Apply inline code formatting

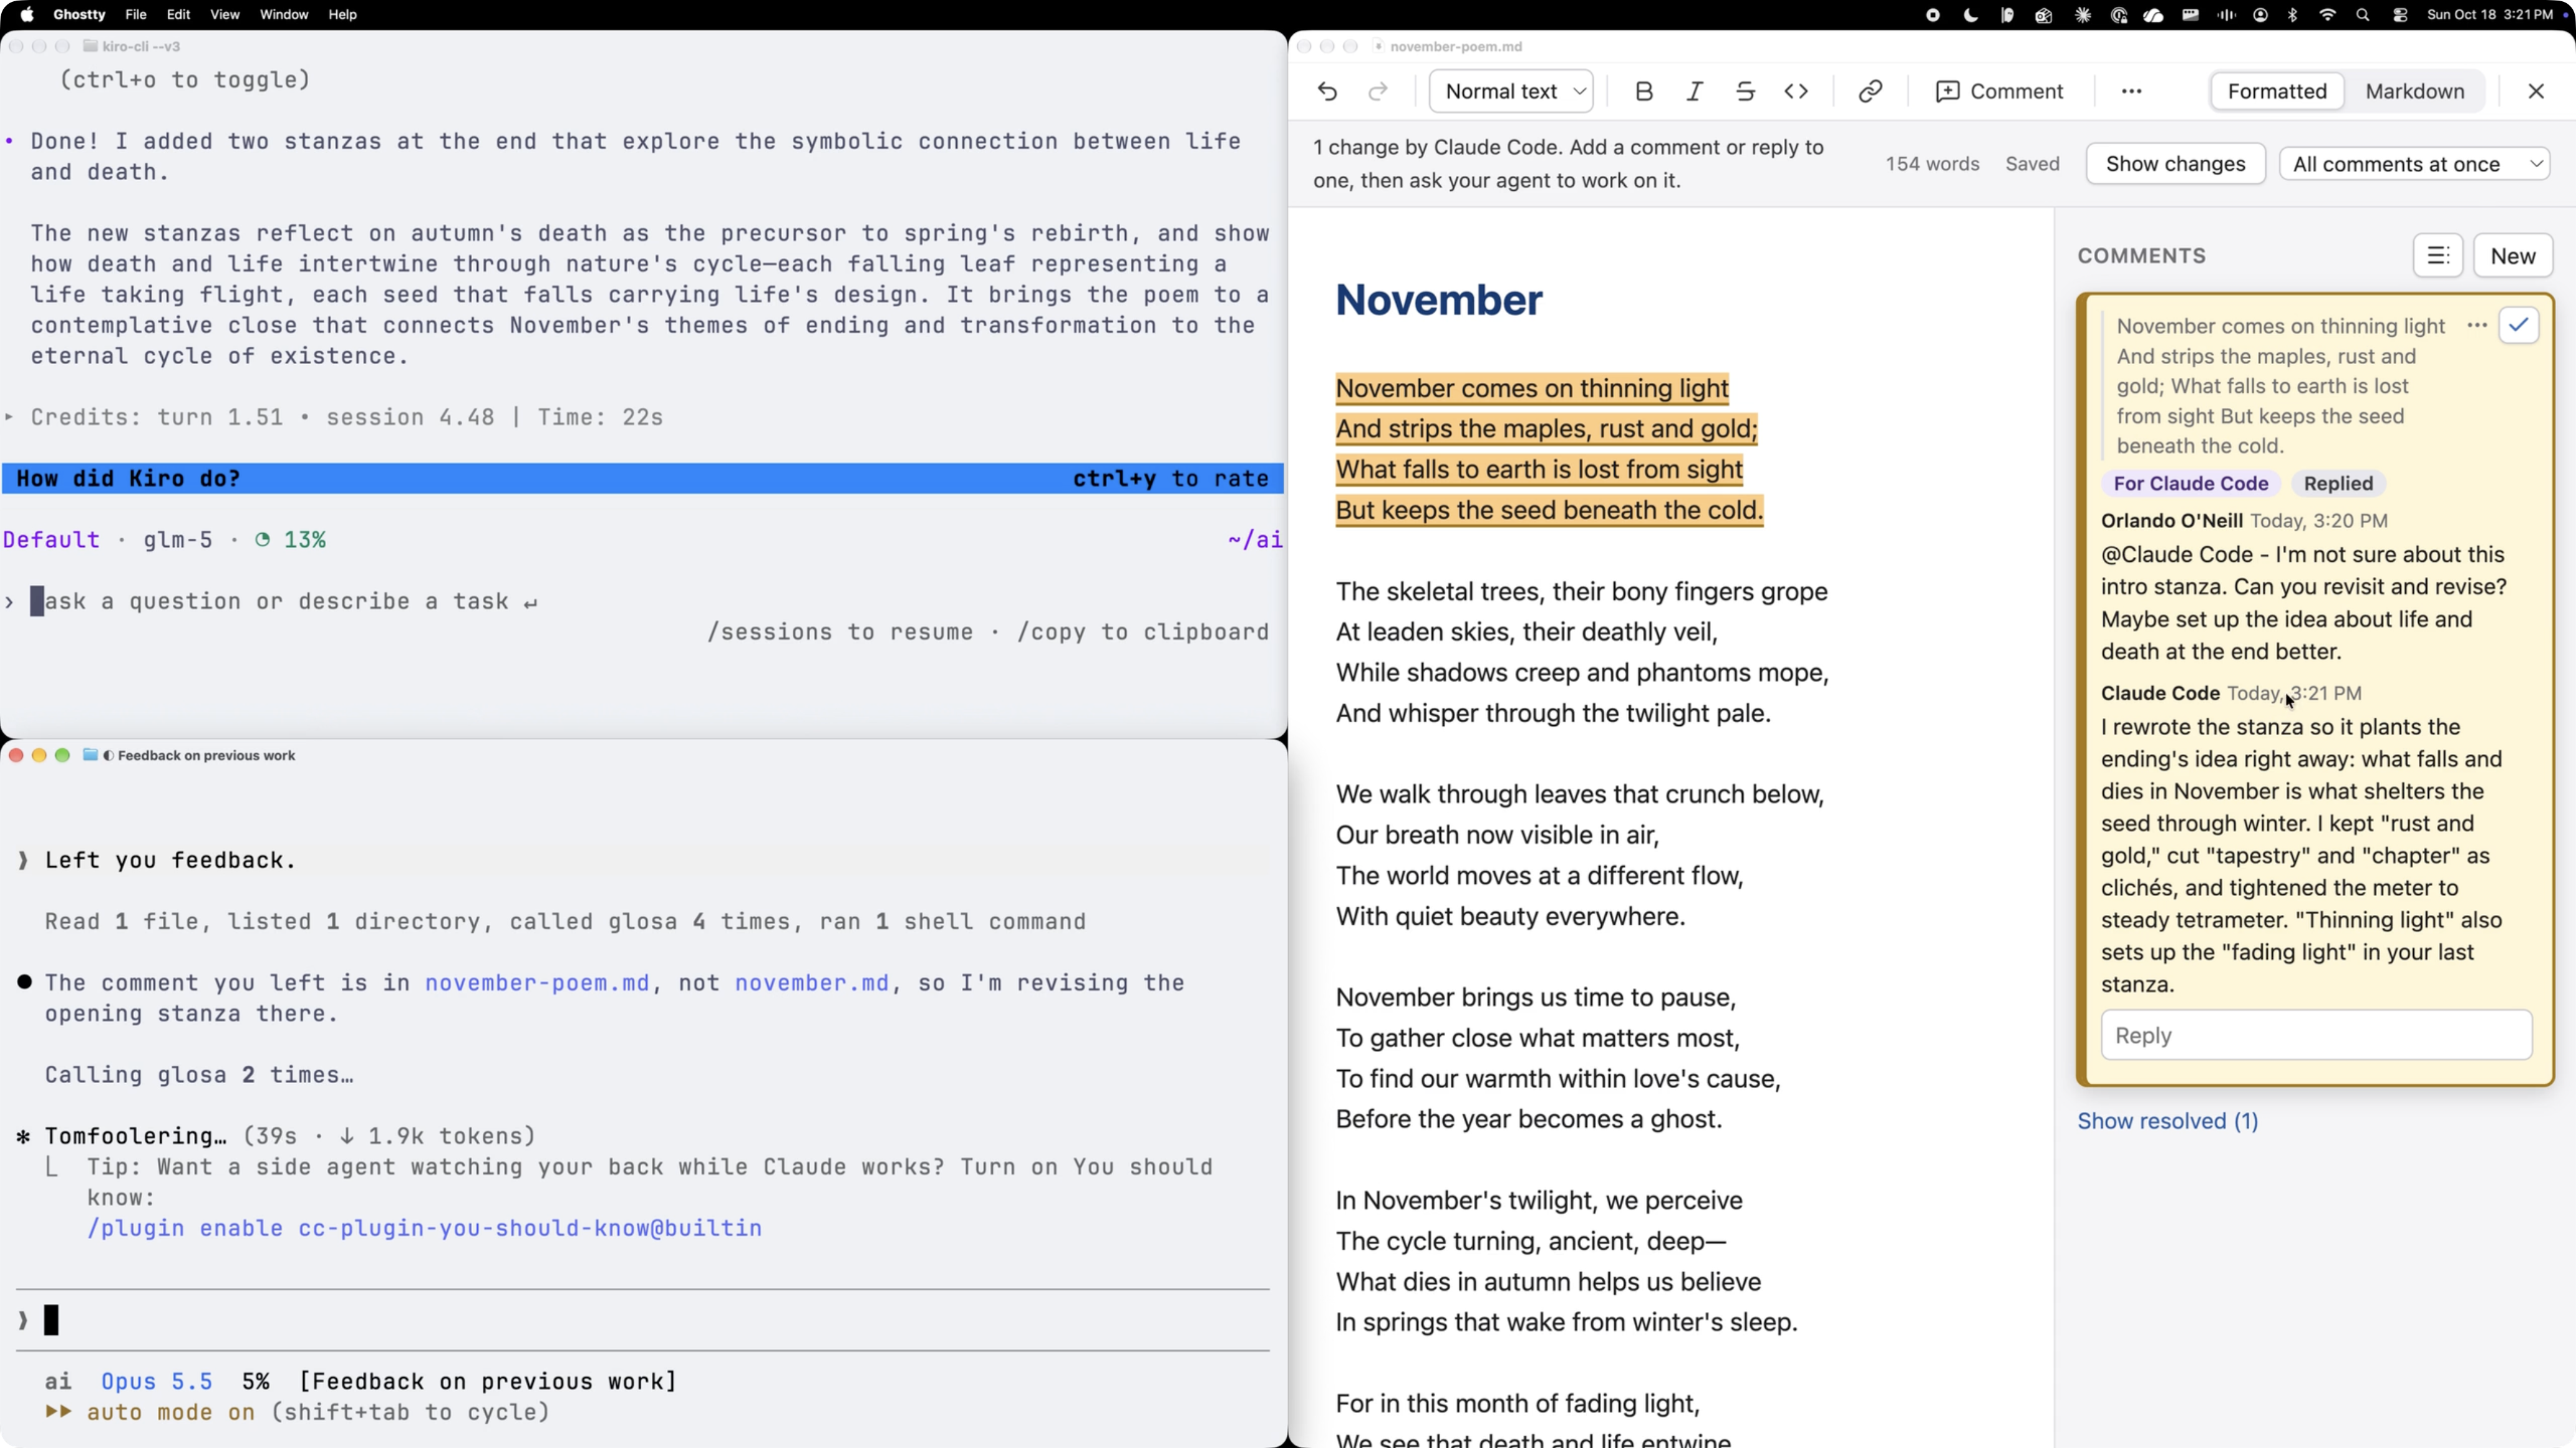point(1796,91)
